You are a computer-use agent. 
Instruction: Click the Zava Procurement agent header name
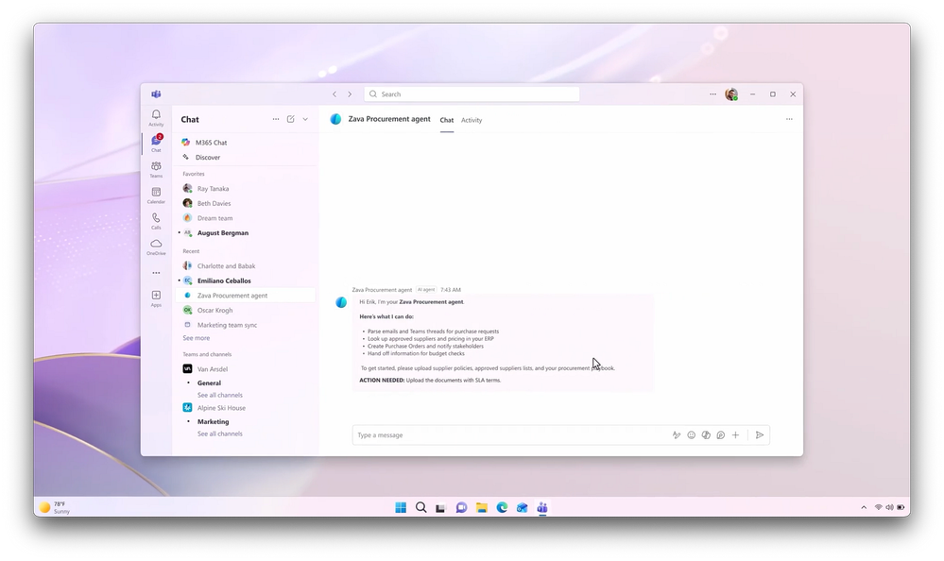pyautogui.click(x=389, y=119)
